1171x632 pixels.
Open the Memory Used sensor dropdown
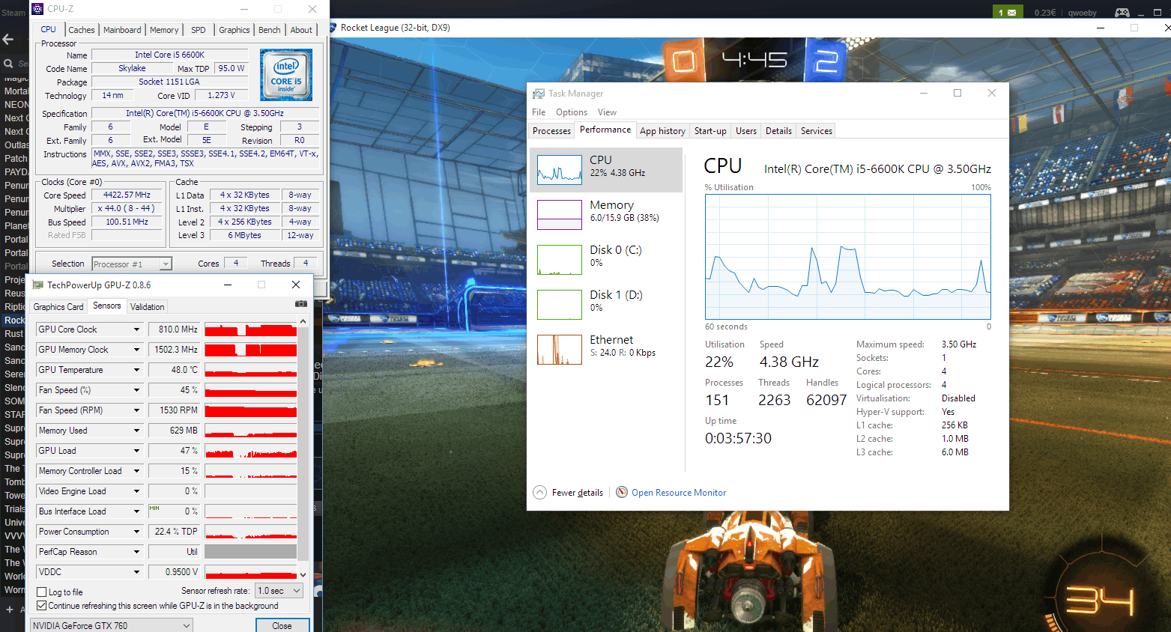coord(136,431)
